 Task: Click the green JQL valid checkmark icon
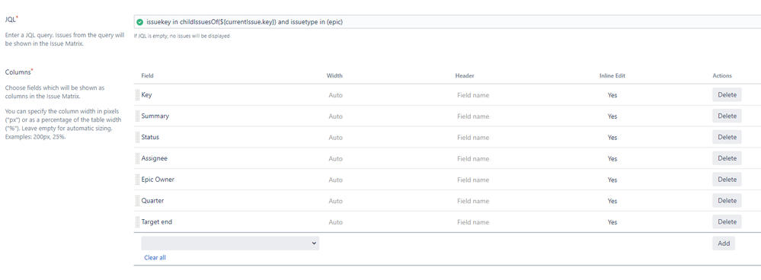tap(139, 22)
